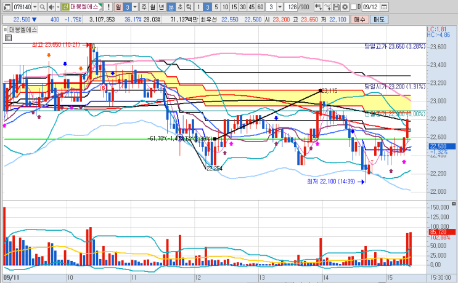Click the grid table icon under chart title
Image resolution: width=458 pixels, height=283 pixels.
tap(8, 38)
